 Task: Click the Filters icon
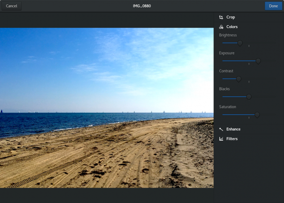coord(221,139)
